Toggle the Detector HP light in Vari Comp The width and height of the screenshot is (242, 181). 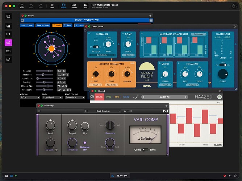click(x=85, y=143)
